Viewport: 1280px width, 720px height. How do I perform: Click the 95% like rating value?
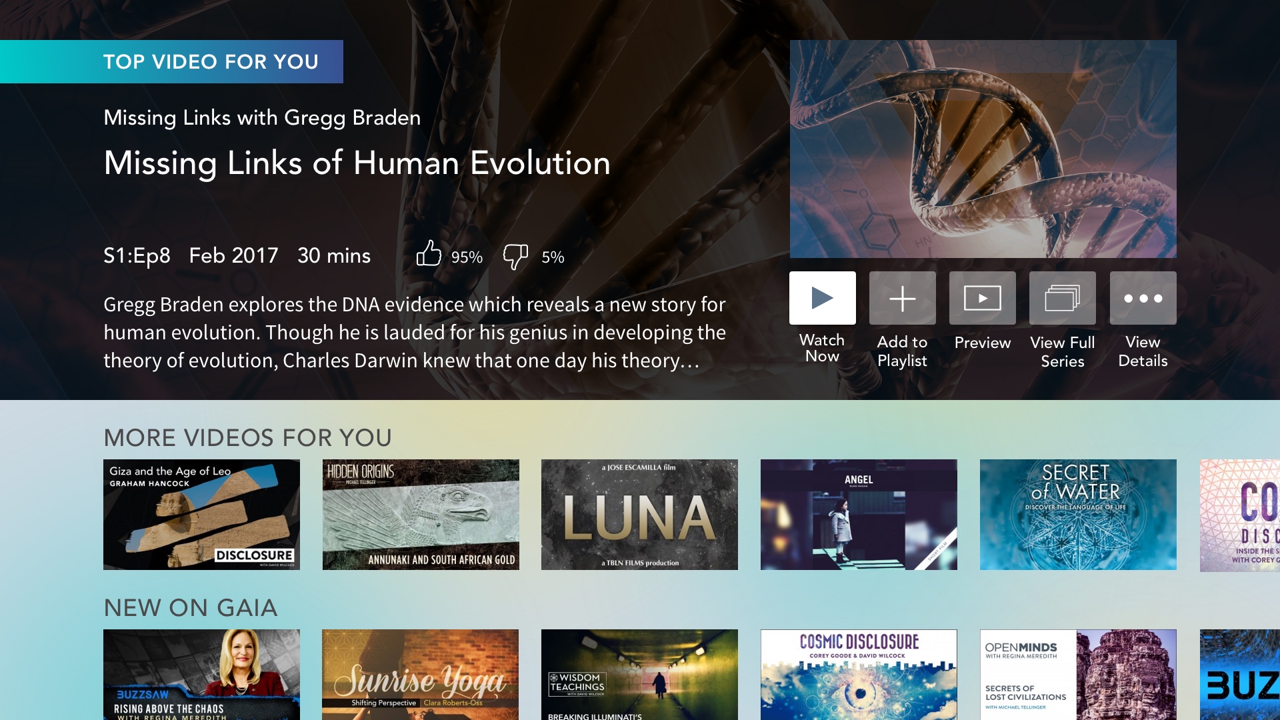467,257
